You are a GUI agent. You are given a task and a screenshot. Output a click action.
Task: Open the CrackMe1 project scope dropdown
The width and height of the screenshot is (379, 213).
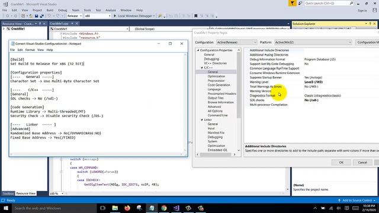coord(89,29)
